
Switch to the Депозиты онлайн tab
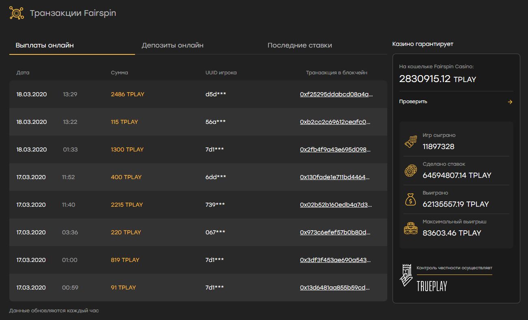[x=172, y=45]
